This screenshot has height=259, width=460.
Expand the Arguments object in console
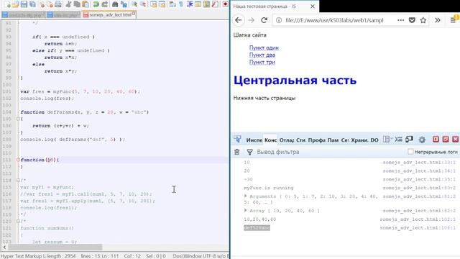coord(246,196)
